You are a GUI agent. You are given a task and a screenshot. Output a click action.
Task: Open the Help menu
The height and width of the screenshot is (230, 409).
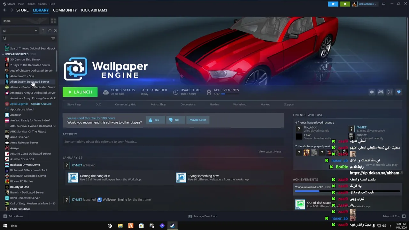(52, 4)
